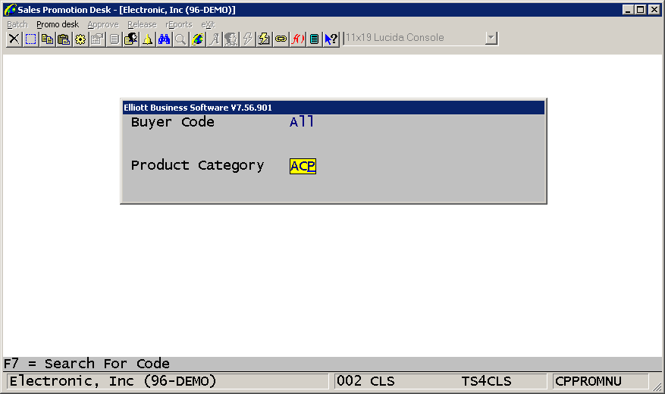Screen dimensions: 665x394
Task: Click the grayed magnifying glass icon
Action: coord(180,39)
